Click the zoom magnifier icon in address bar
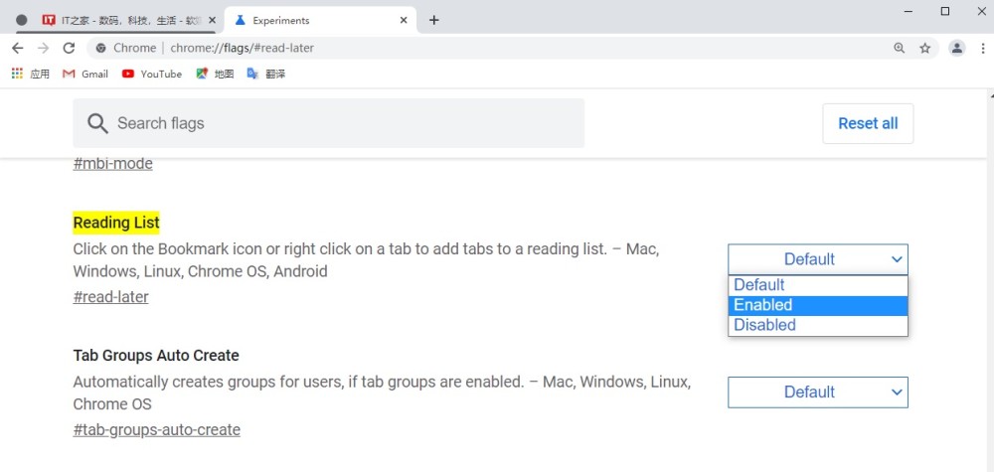This screenshot has width=994, height=472. (x=900, y=48)
